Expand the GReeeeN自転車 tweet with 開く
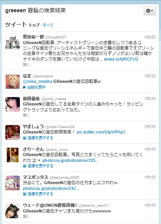The width and height of the screenshot is (161, 224). click(26, 65)
